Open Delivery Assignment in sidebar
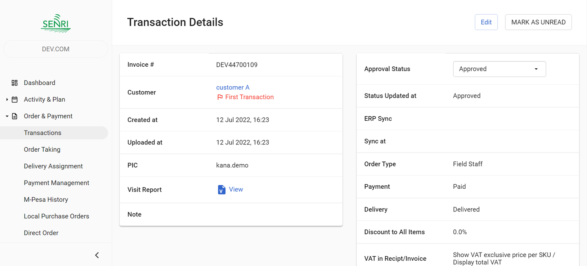The height and width of the screenshot is (266, 587). (x=53, y=166)
